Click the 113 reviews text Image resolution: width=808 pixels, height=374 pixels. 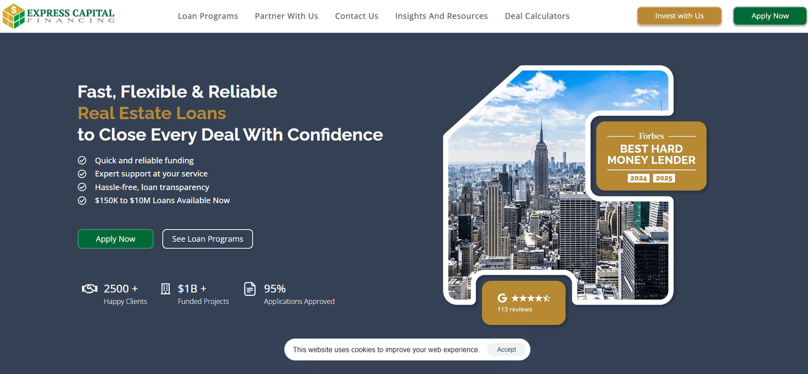point(515,309)
